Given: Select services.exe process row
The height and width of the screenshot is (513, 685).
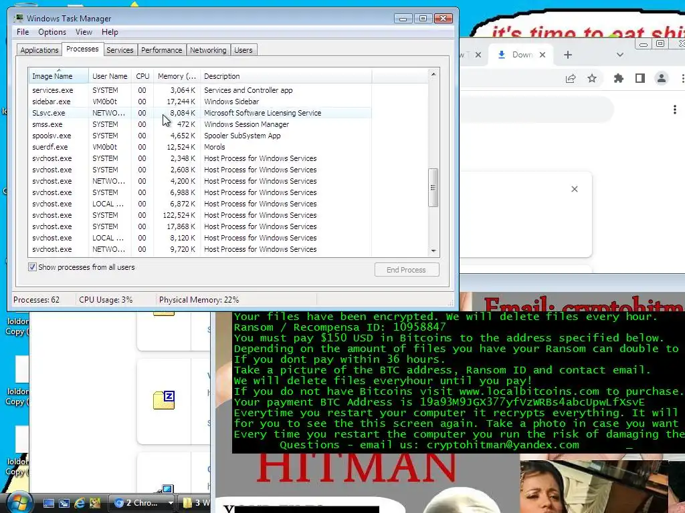Looking at the screenshot, I should (200, 90).
